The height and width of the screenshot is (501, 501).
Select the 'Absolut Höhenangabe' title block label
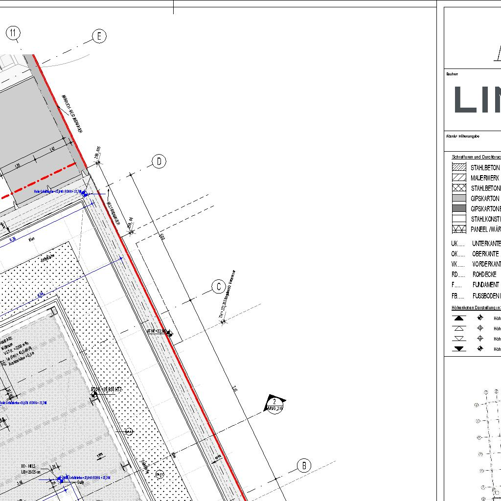coord(463,136)
